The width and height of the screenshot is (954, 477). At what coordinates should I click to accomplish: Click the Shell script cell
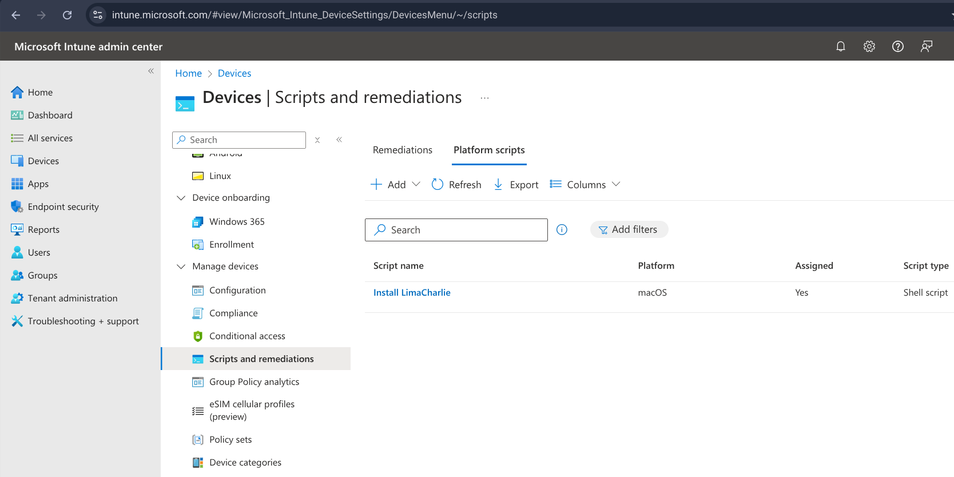click(x=925, y=292)
